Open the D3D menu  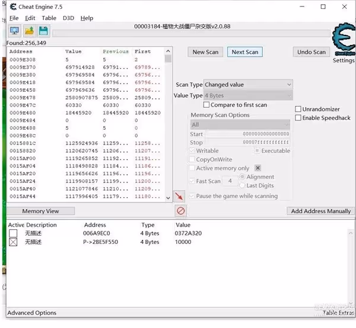click(68, 18)
